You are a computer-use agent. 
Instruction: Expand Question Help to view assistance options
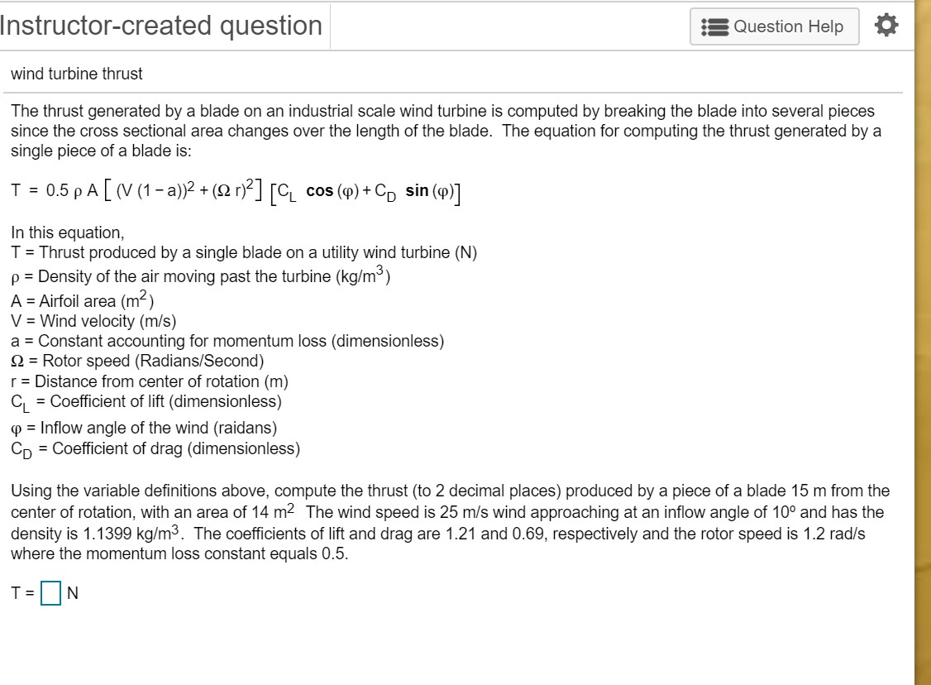[775, 26]
